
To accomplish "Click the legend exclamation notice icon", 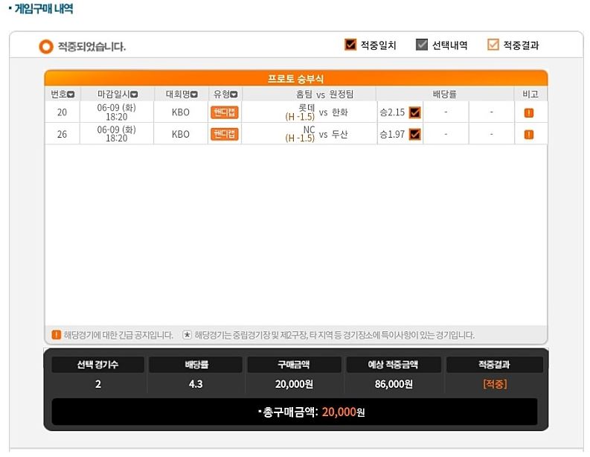I will tap(56, 335).
